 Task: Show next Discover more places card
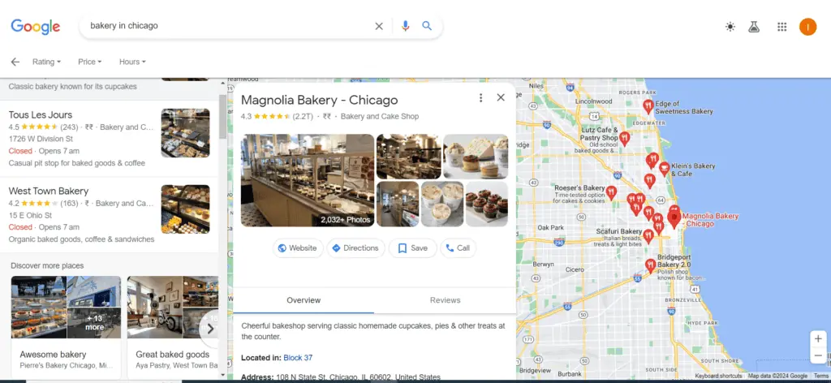point(209,329)
